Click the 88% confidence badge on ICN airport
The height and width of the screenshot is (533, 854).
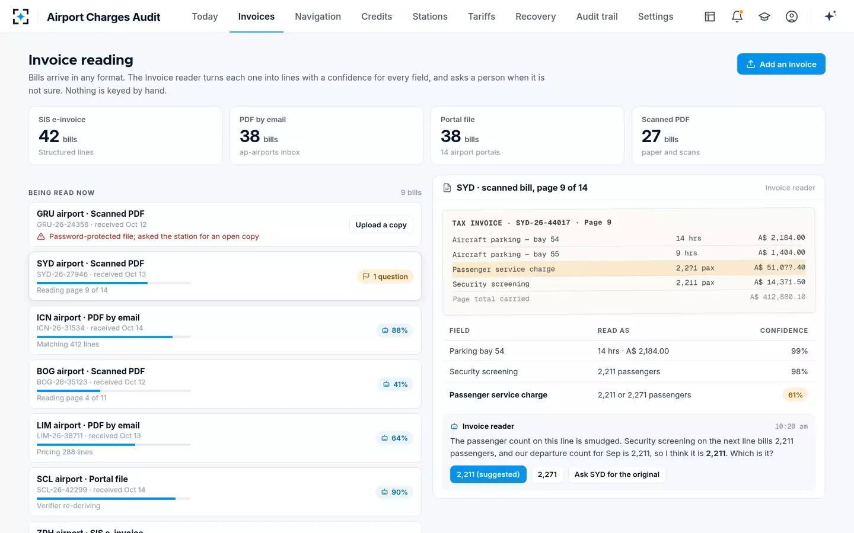[394, 330]
